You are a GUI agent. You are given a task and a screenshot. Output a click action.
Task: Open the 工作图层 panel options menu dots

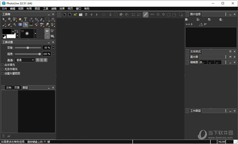pyautogui.click(x=226, y=111)
